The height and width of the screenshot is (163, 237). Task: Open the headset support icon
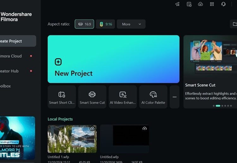pos(223,4)
